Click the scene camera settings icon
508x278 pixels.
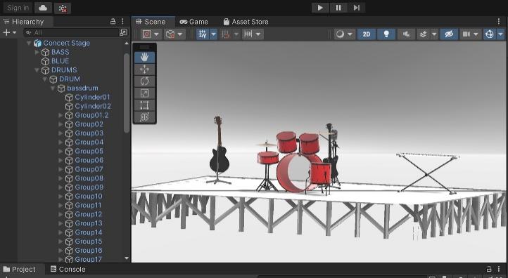[466, 34]
